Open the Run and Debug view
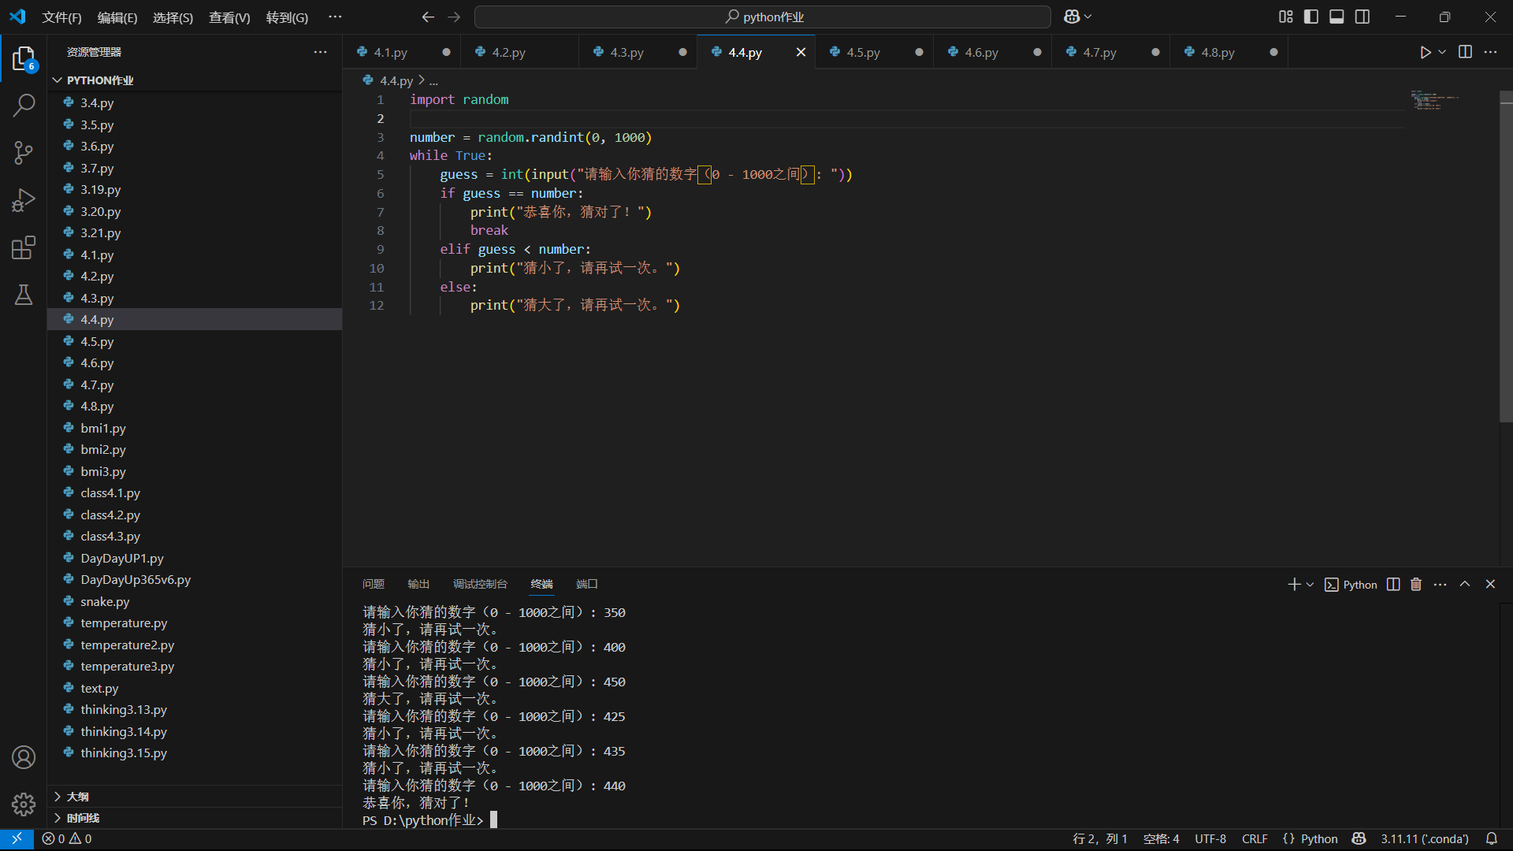 click(24, 200)
